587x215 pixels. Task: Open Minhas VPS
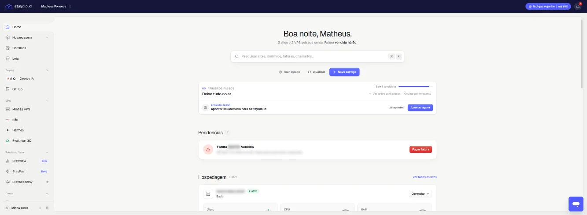click(27, 109)
